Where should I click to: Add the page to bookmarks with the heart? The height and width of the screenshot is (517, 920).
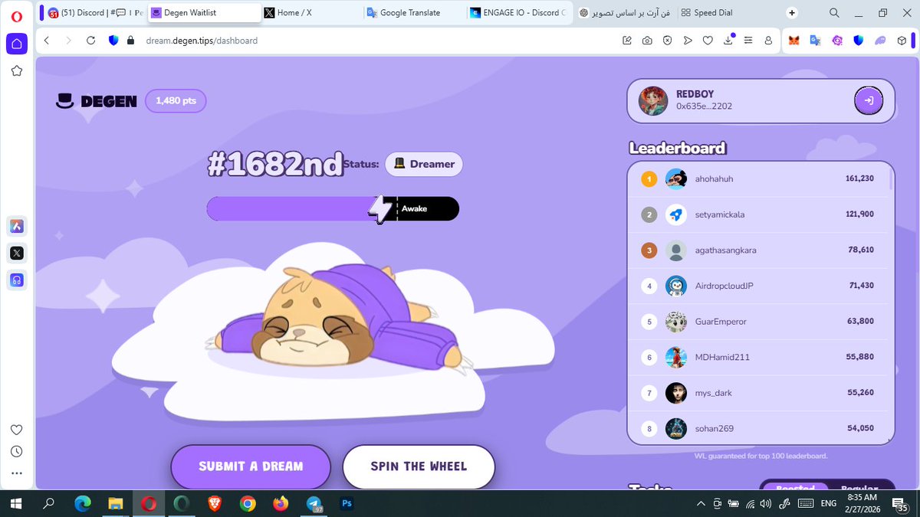[708, 41]
